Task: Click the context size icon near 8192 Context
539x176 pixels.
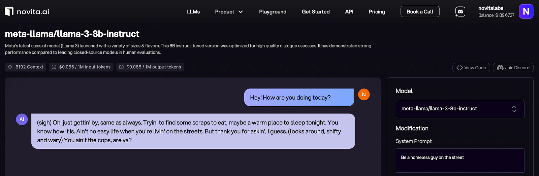Action: click(x=10, y=67)
